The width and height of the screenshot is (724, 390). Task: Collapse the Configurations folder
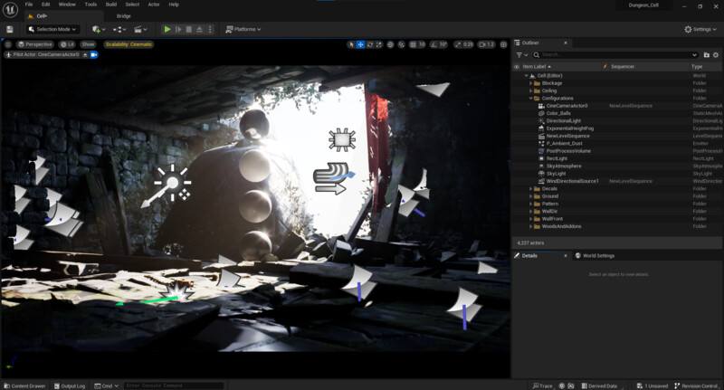coord(530,99)
